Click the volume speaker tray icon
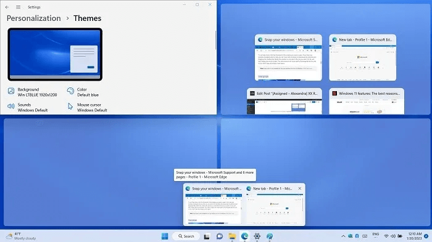 click(x=393, y=236)
